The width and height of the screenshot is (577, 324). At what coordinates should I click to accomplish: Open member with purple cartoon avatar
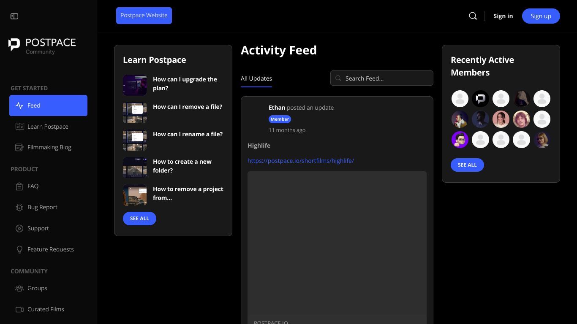coord(460,140)
